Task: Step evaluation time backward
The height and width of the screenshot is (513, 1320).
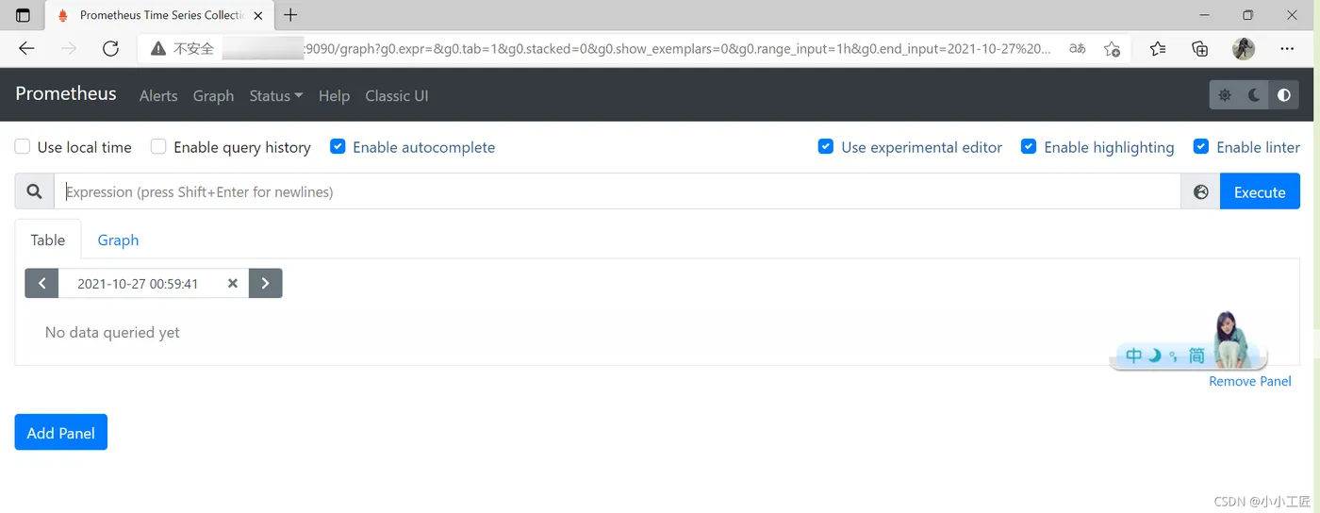Action: coord(41,283)
